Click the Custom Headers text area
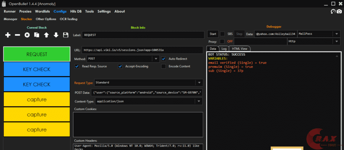The image size is (344, 150). pyautogui.click(x=138, y=147)
